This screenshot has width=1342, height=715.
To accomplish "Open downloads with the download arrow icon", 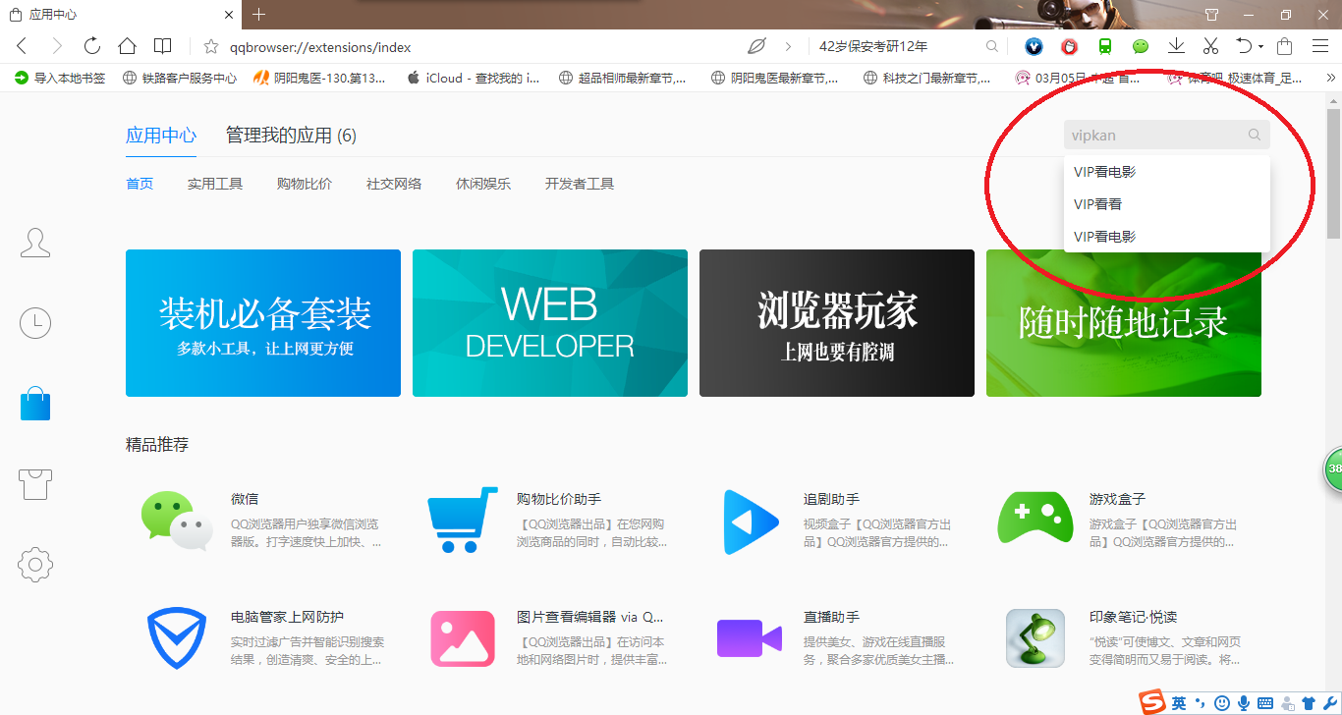I will 1176,46.
